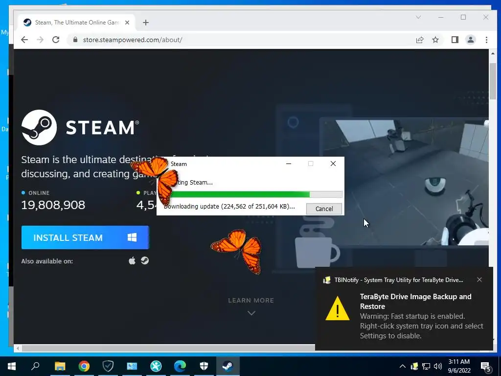Viewport: 501px width, 376px height.
Task: Click the page vertical scrollbar thumb
Action: [493, 81]
